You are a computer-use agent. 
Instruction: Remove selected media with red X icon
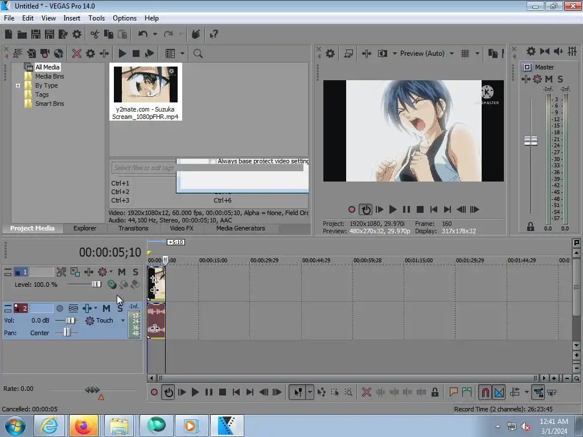(x=77, y=53)
